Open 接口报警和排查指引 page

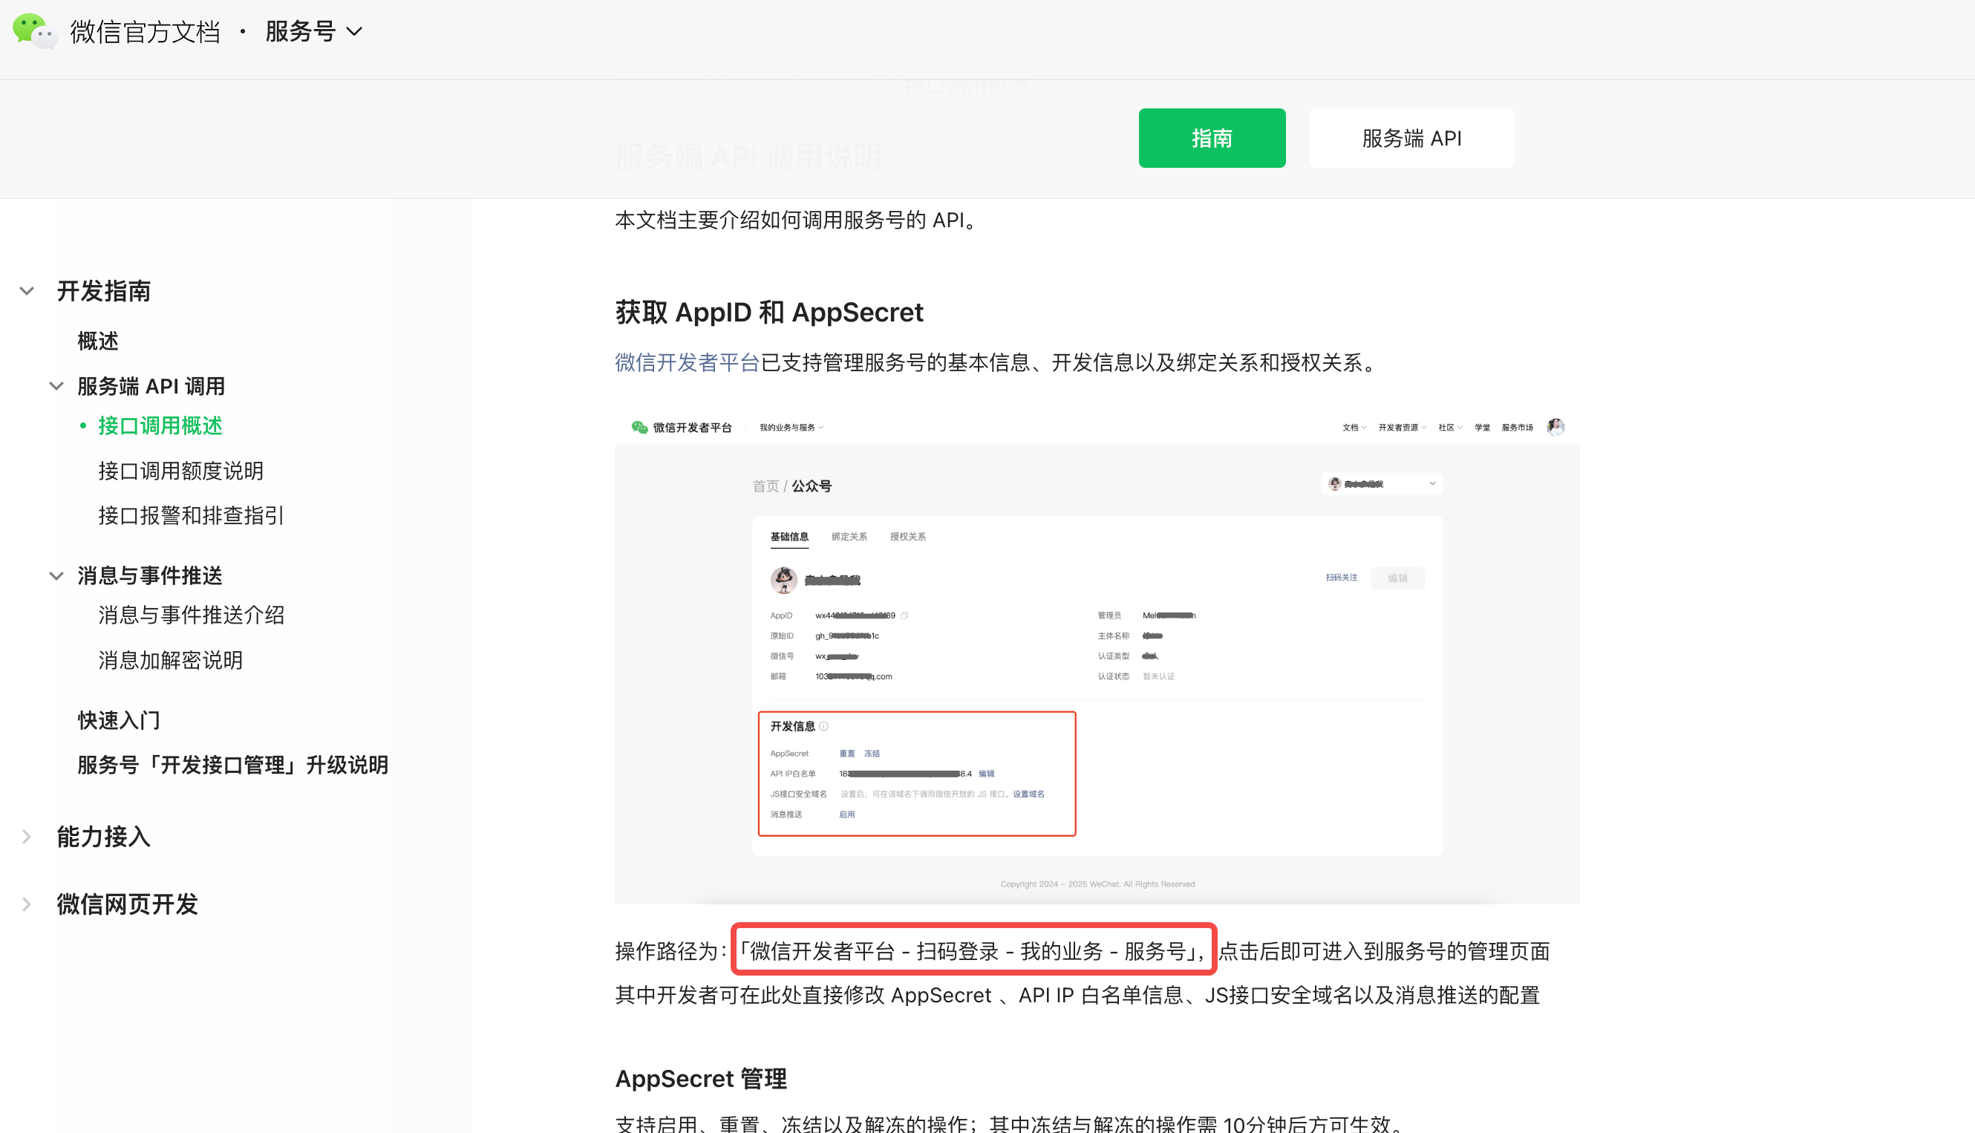[191, 515]
